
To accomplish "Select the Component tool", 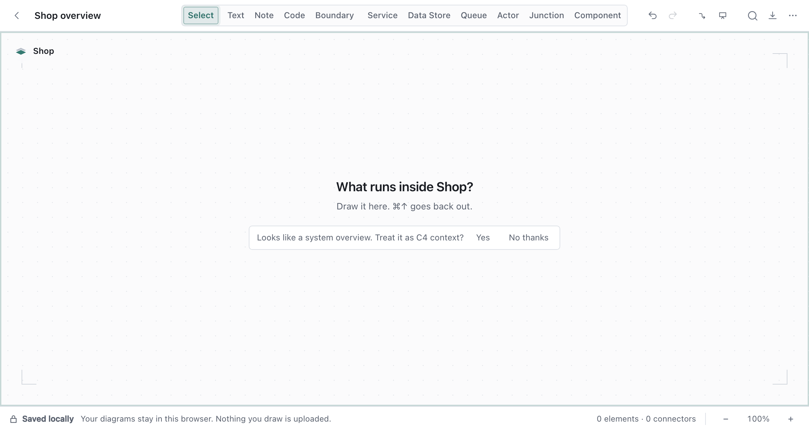I will coord(598,15).
